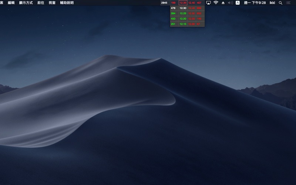Click green bid volume 450
296x185 pixels.
[173, 19]
